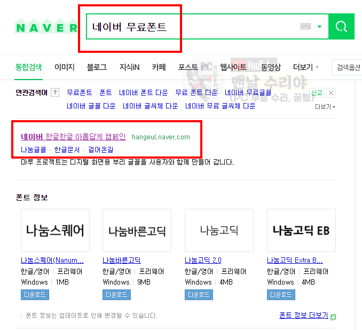Click related search 네이버 글꼴 다운
This screenshot has height=330, width=362.
click(x=91, y=106)
